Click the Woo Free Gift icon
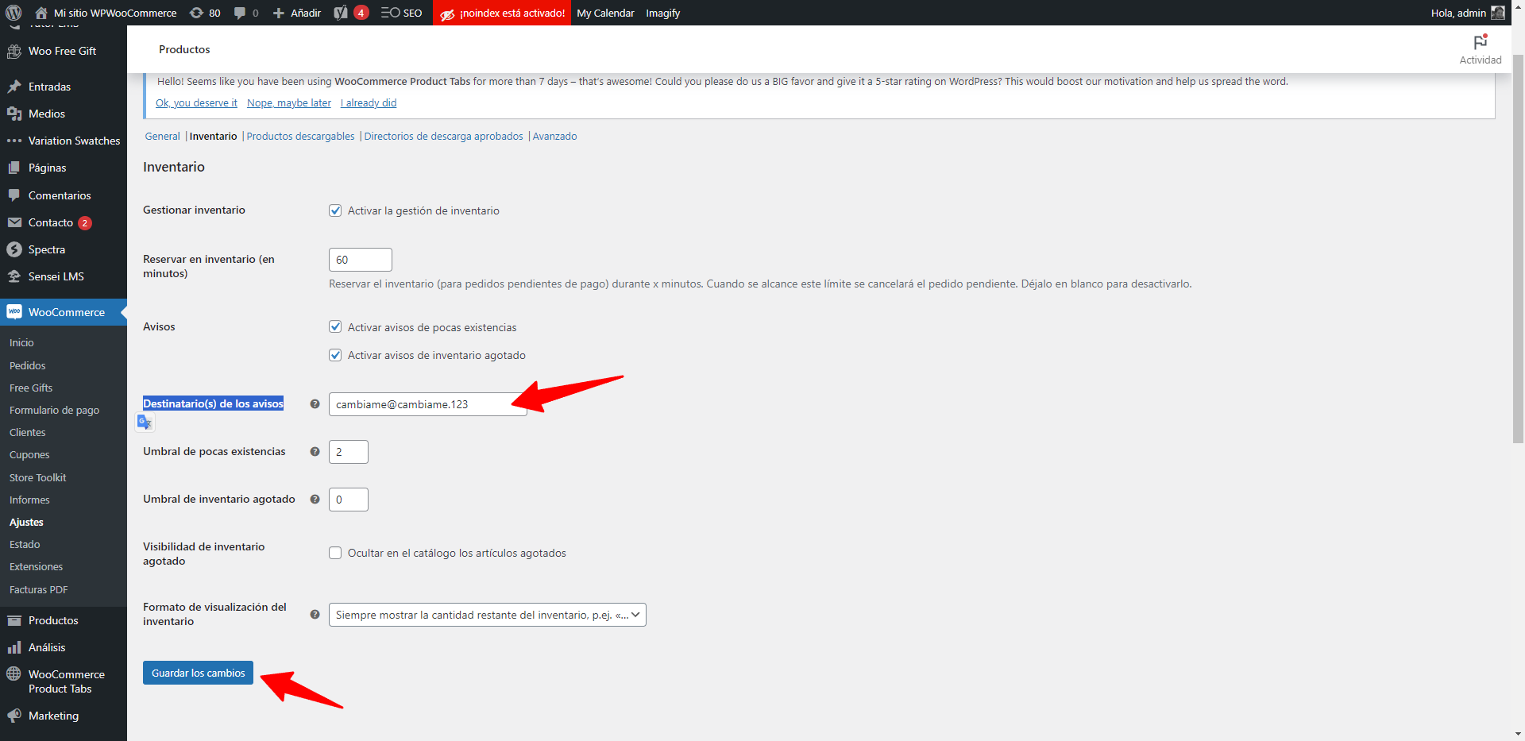 click(14, 51)
